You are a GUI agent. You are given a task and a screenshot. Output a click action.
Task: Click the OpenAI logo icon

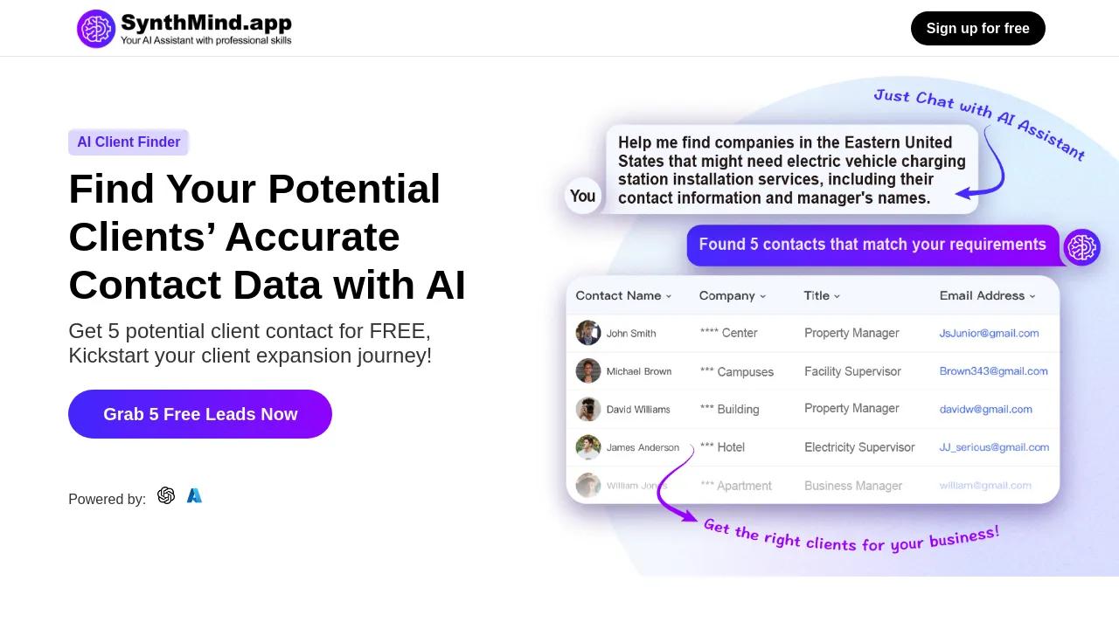pos(166,495)
